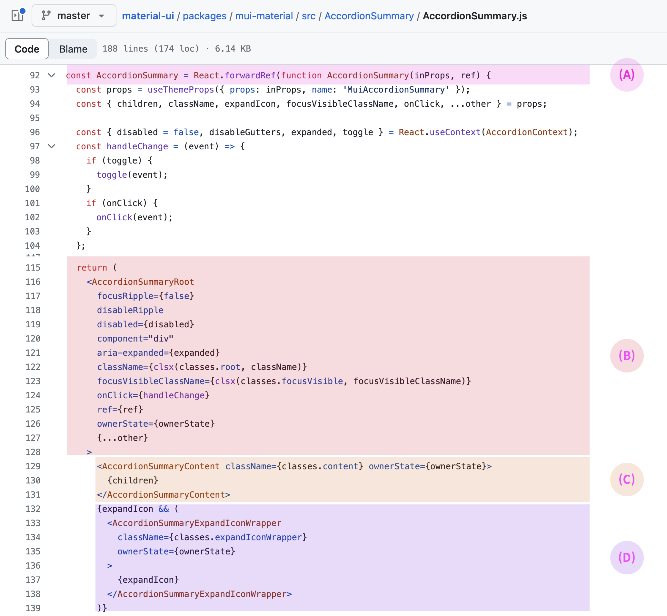Viewport: 667px width, 616px height.
Task: Click the onClick(event) call on line 102
Action: pos(135,217)
